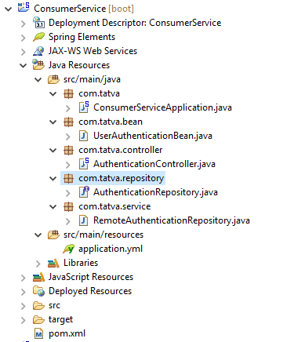
Task: Click the src folder icon
Action: [x=38, y=305]
